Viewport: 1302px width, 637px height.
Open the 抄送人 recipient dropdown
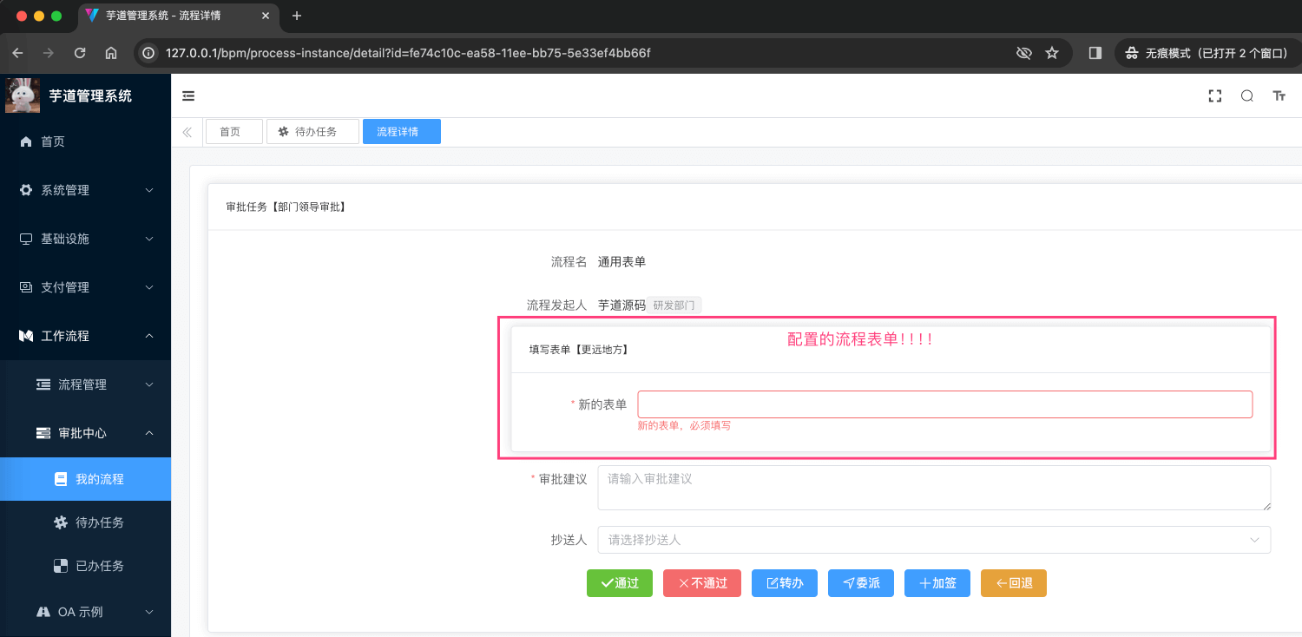[933, 540]
